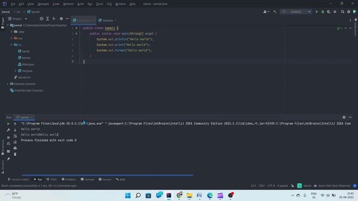Expand External Libraries node
The image size is (358, 201).
[x=7, y=84]
